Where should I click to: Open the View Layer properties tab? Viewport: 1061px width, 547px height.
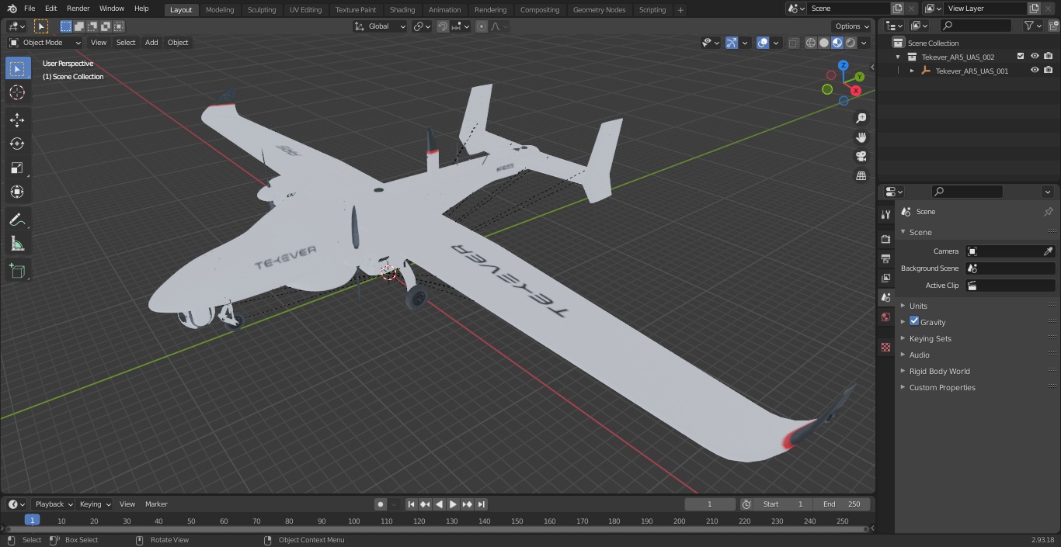click(x=885, y=278)
